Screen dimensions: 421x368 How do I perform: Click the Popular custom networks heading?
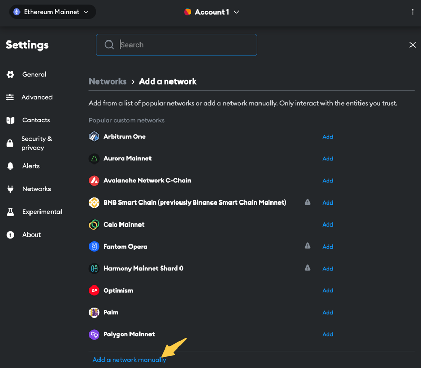pyautogui.click(x=126, y=120)
